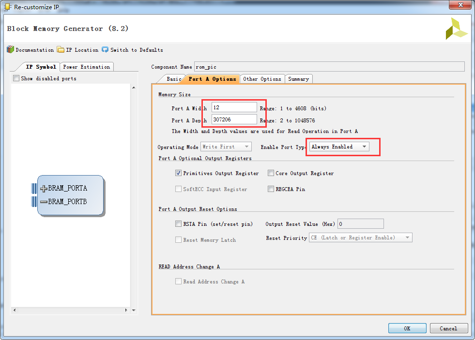
Task: Close the Re-customize IP window
Action: click(460, 5)
